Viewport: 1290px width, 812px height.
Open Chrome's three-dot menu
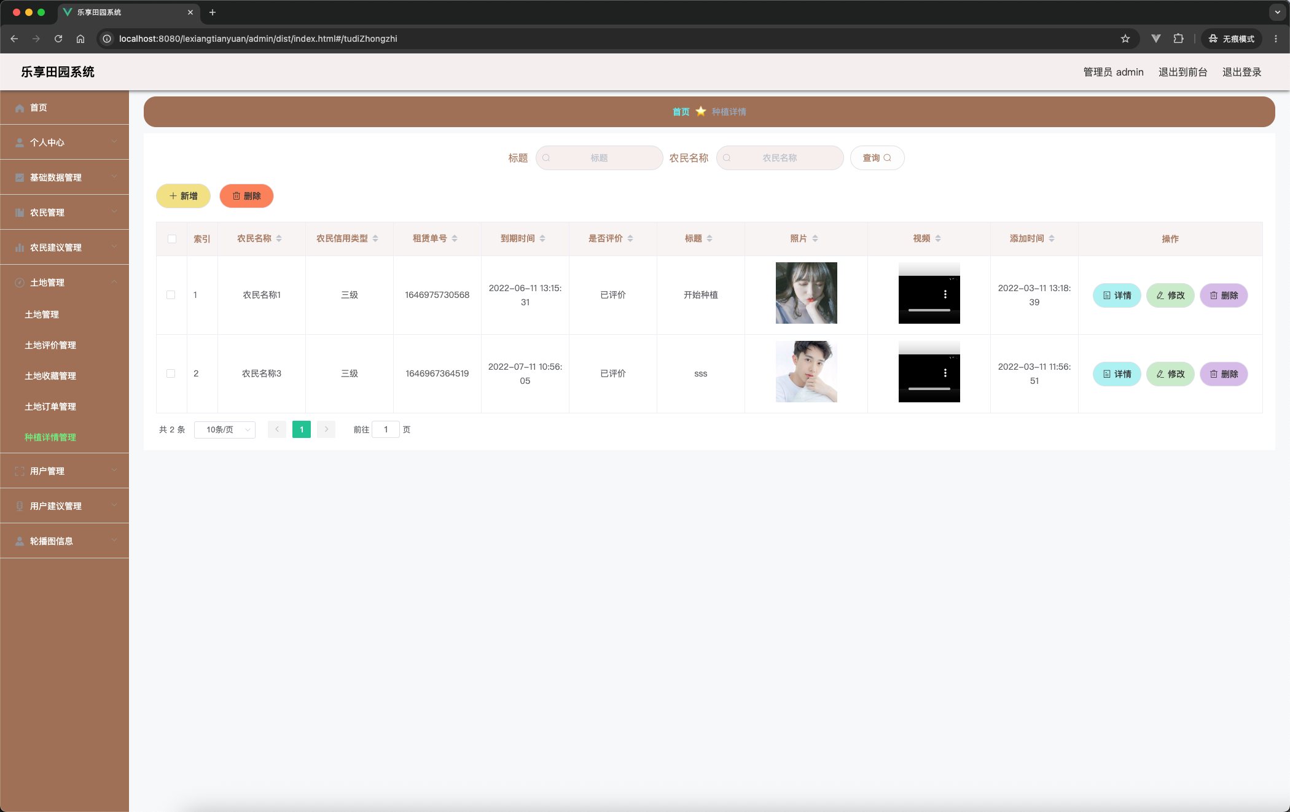(1276, 39)
